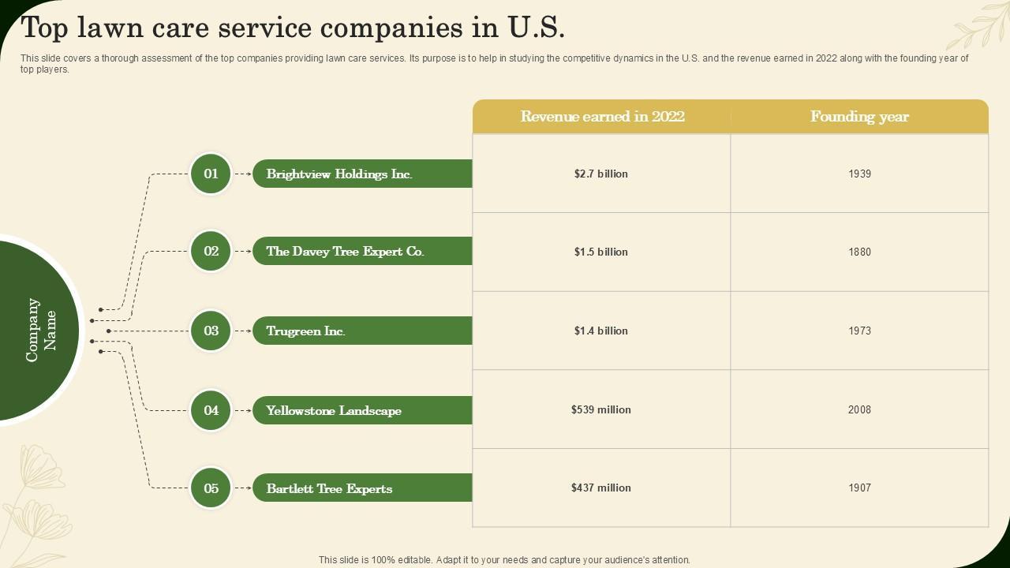1010x568 pixels.
Task: Select the 1880 founding year cell
Action: pos(859,252)
